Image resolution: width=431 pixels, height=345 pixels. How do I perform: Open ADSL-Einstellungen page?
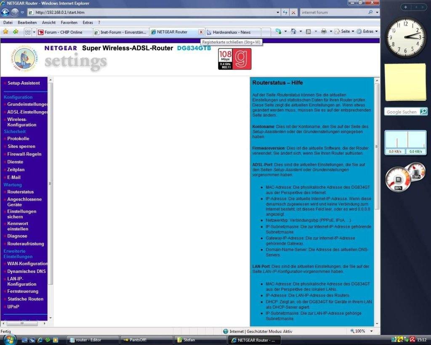click(27, 112)
